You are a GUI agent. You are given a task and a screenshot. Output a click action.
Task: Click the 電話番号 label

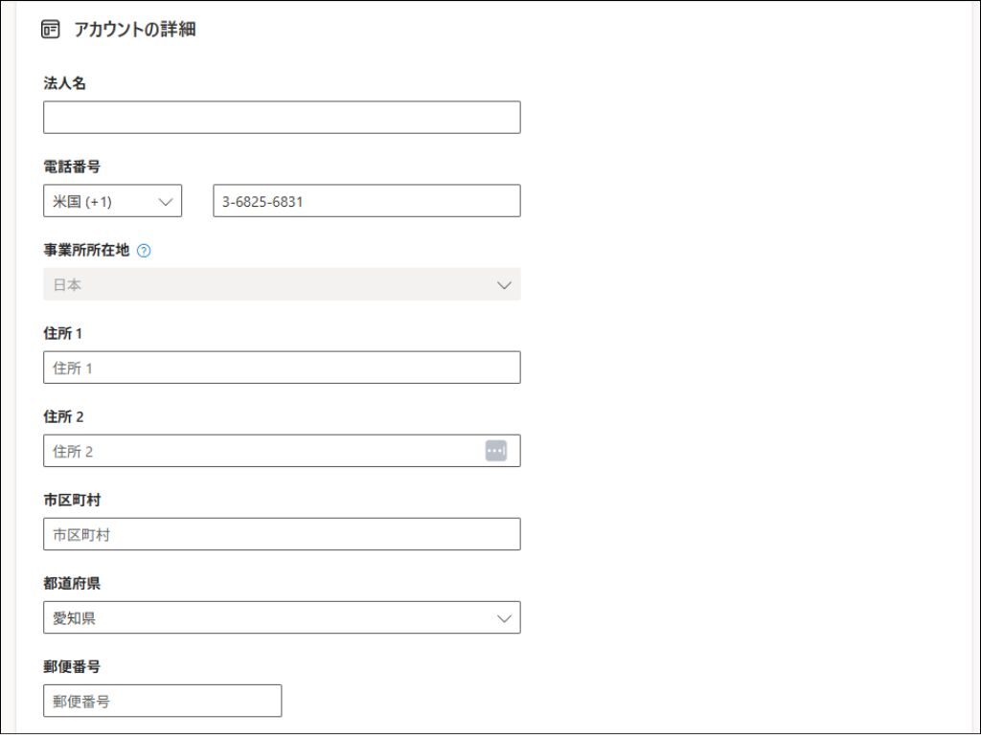[x=72, y=167]
